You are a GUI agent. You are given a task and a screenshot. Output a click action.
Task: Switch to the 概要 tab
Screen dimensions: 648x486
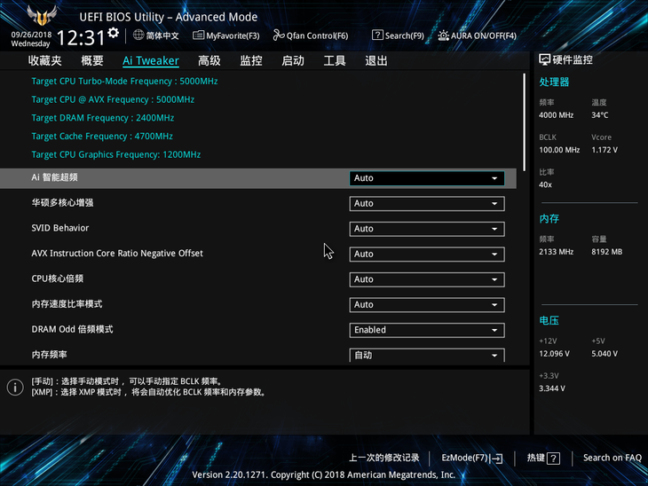click(x=92, y=61)
